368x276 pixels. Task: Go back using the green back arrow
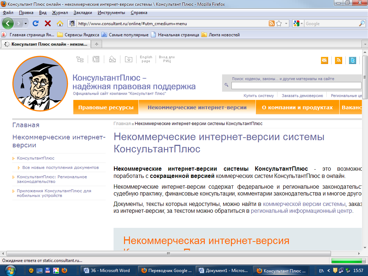pos(8,23)
